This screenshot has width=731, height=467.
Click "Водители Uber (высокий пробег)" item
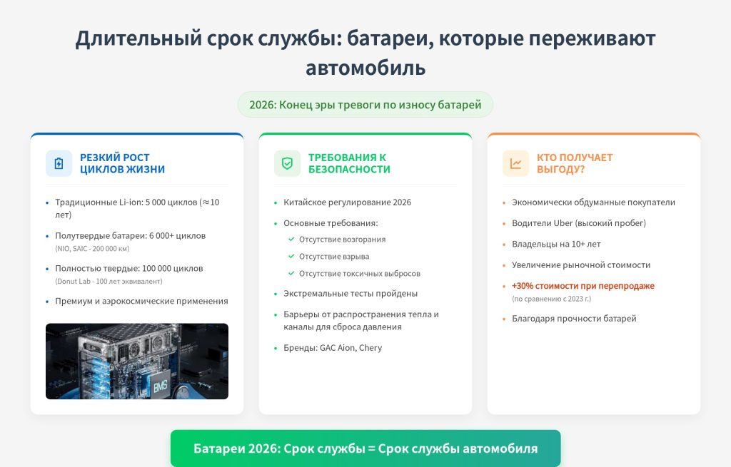(x=578, y=223)
